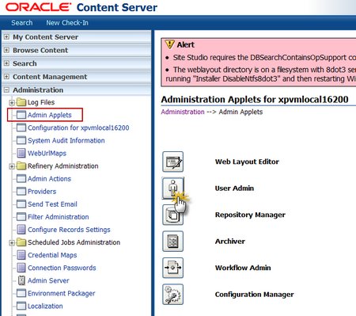Open the Localization link
This screenshot has width=356, height=316.
[45, 306]
